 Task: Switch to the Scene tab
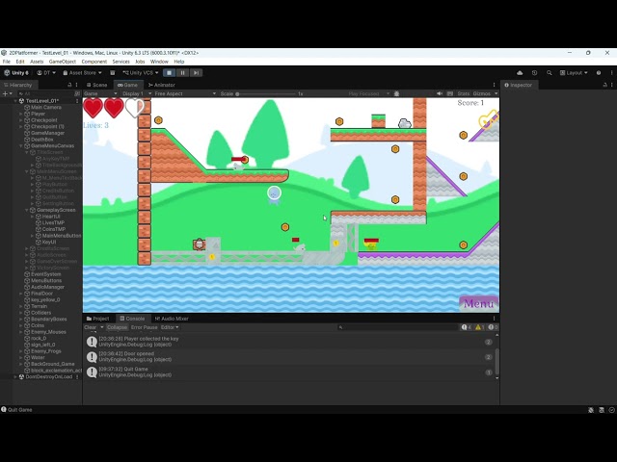pyautogui.click(x=97, y=85)
